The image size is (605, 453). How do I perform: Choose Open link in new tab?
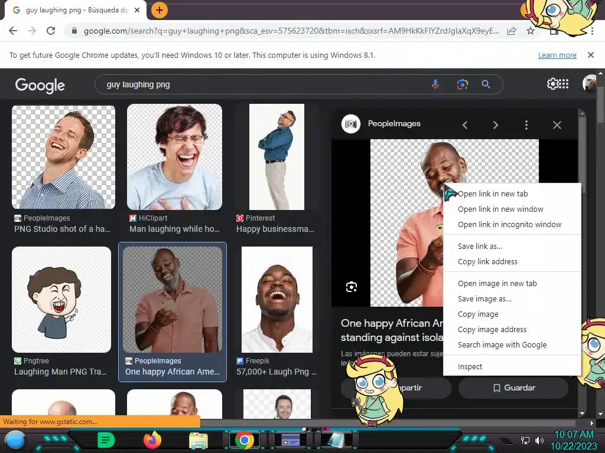click(512, 193)
